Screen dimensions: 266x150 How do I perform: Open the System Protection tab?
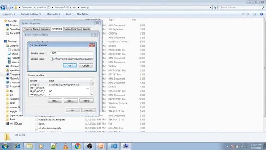pyautogui.click(x=72, y=29)
